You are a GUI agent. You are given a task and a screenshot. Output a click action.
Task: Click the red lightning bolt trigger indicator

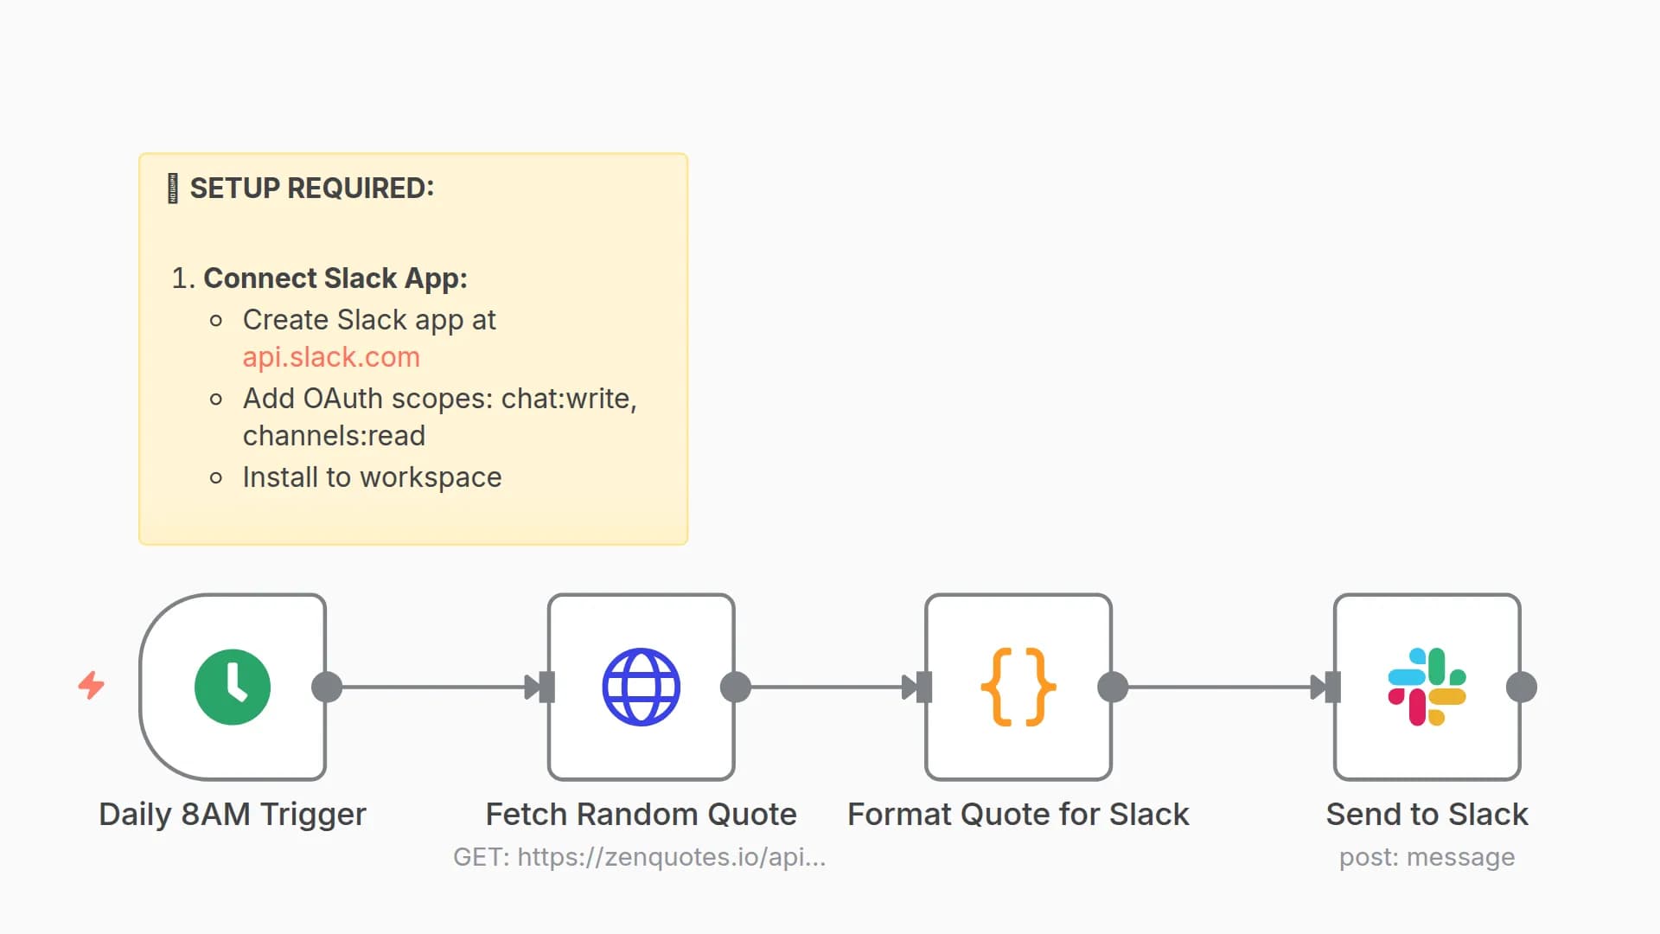pos(91,685)
